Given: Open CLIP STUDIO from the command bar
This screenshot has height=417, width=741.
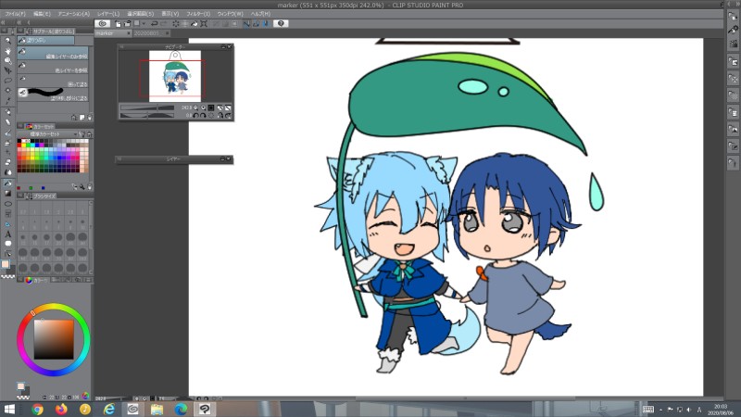Looking at the screenshot, I should click(x=102, y=23).
